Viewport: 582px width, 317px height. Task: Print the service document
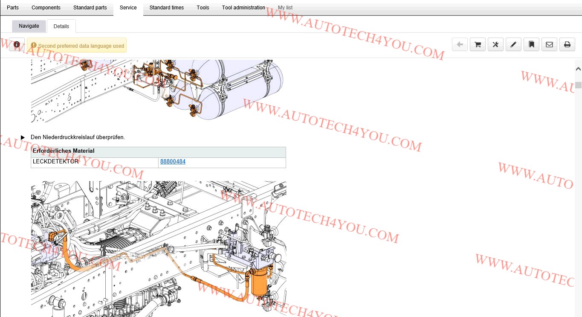(567, 44)
